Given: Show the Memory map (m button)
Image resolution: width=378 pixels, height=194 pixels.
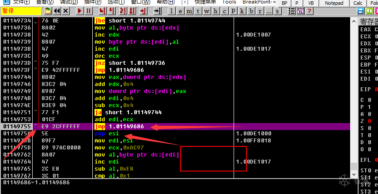Looking at the screenshot, I should [x=189, y=11].
